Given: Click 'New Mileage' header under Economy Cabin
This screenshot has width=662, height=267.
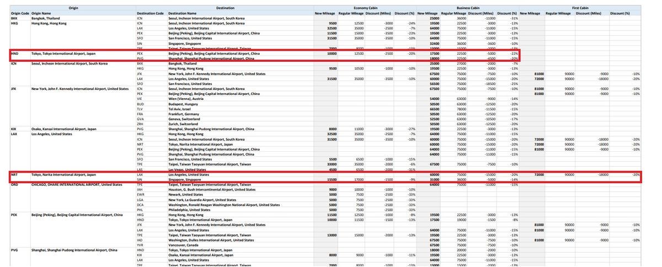Looking at the screenshot, I should (x=325, y=13).
